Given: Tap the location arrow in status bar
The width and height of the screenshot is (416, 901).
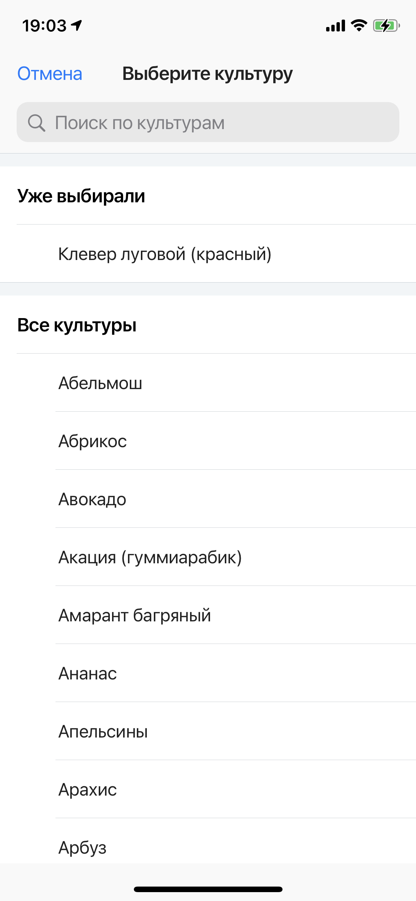Looking at the screenshot, I should tap(77, 26).
